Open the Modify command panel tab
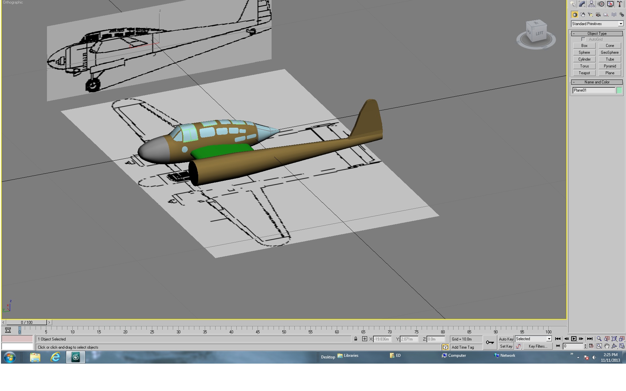The image size is (626, 391). pyautogui.click(x=582, y=4)
